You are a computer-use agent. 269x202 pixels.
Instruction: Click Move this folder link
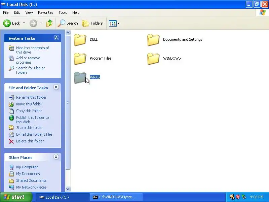point(29,104)
